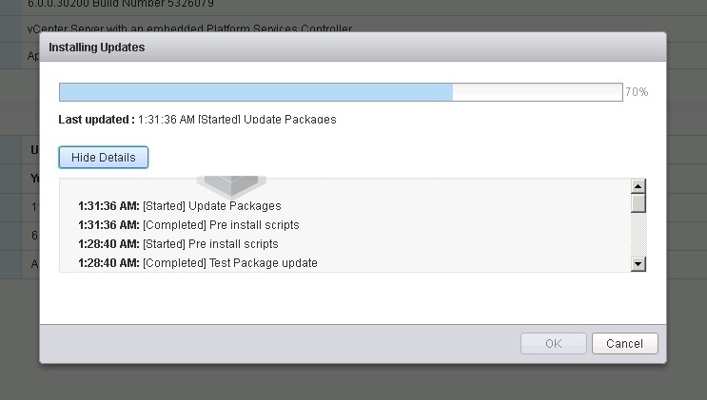
Task: Click the details log scrollbar thumb
Action: [x=638, y=202]
